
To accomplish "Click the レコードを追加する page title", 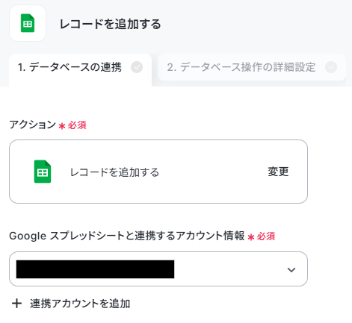I will [111, 24].
